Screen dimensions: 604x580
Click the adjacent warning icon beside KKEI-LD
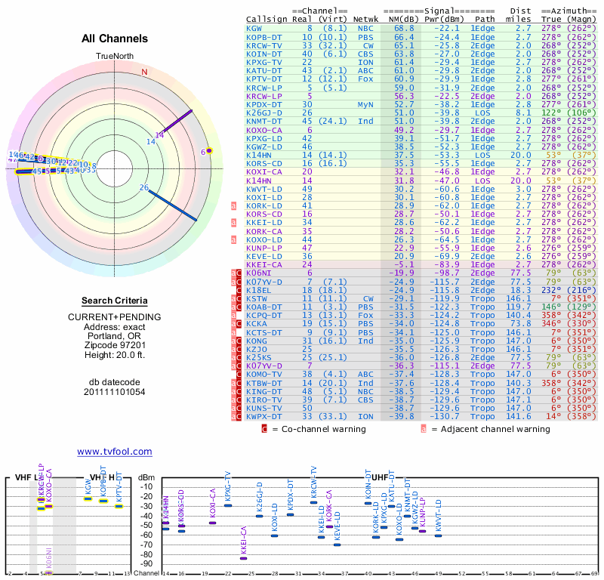click(x=233, y=222)
